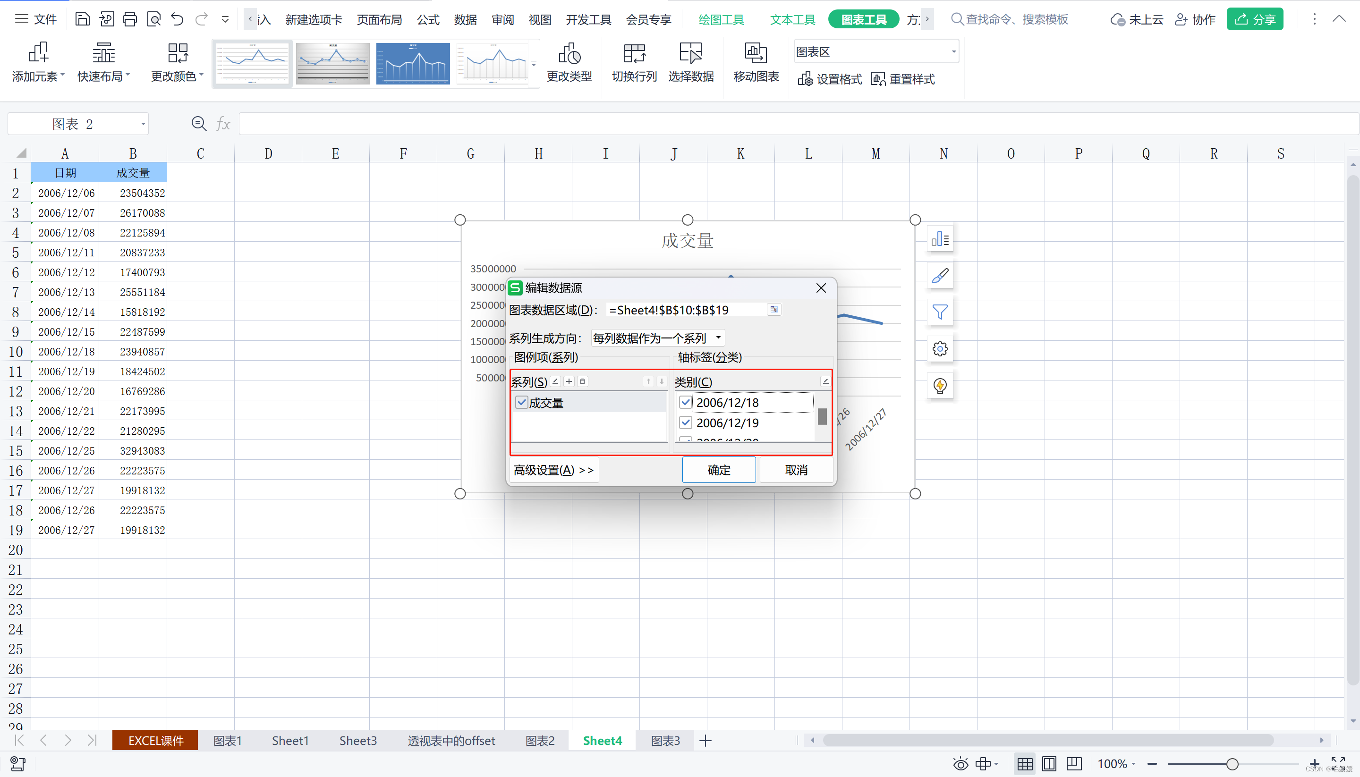Add a new sheet with plus button

[x=705, y=740]
